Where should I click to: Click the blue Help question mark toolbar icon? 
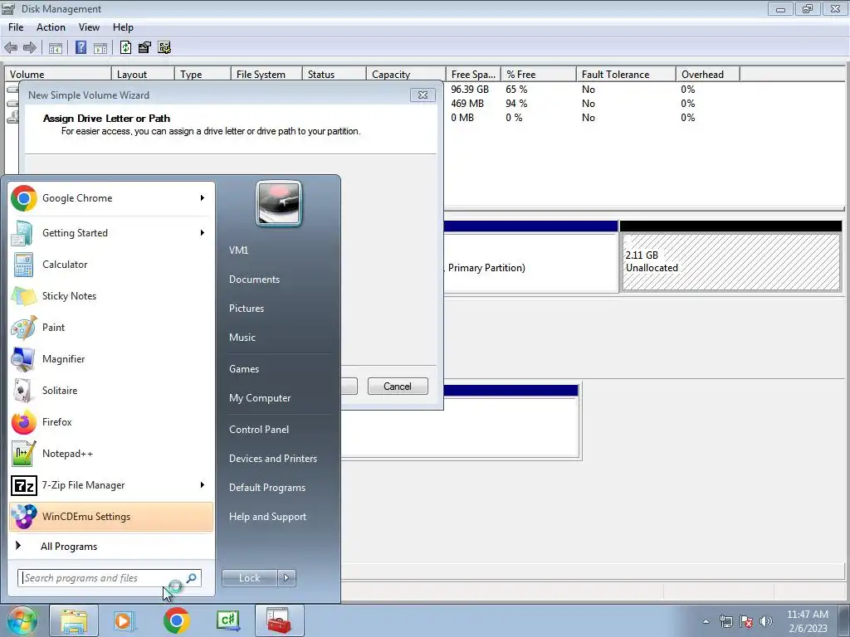coord(81,47)
